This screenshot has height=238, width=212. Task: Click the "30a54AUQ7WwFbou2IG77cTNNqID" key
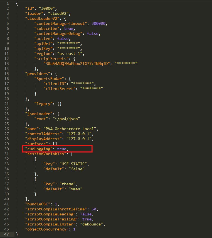point(77,64)
